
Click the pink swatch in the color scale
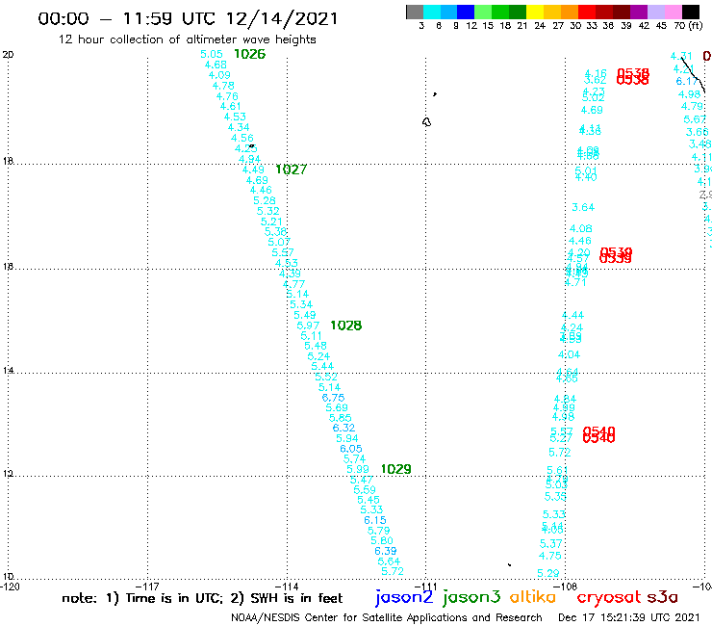[x=673, y=12]
